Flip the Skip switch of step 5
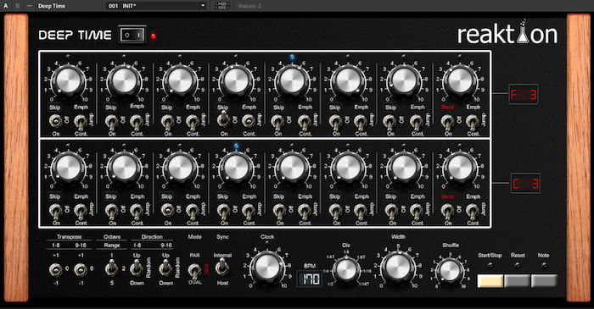The width and height of the screenshot is (594, 309). [x=277, y=123]
